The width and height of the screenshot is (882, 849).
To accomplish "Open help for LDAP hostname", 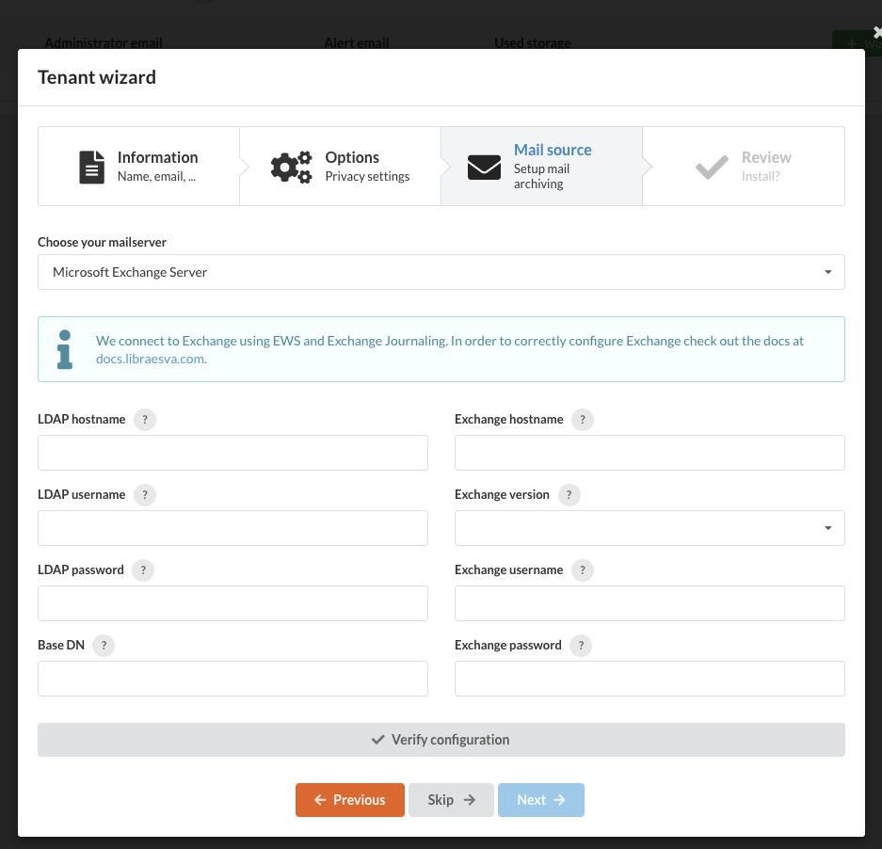I will 145,419.
